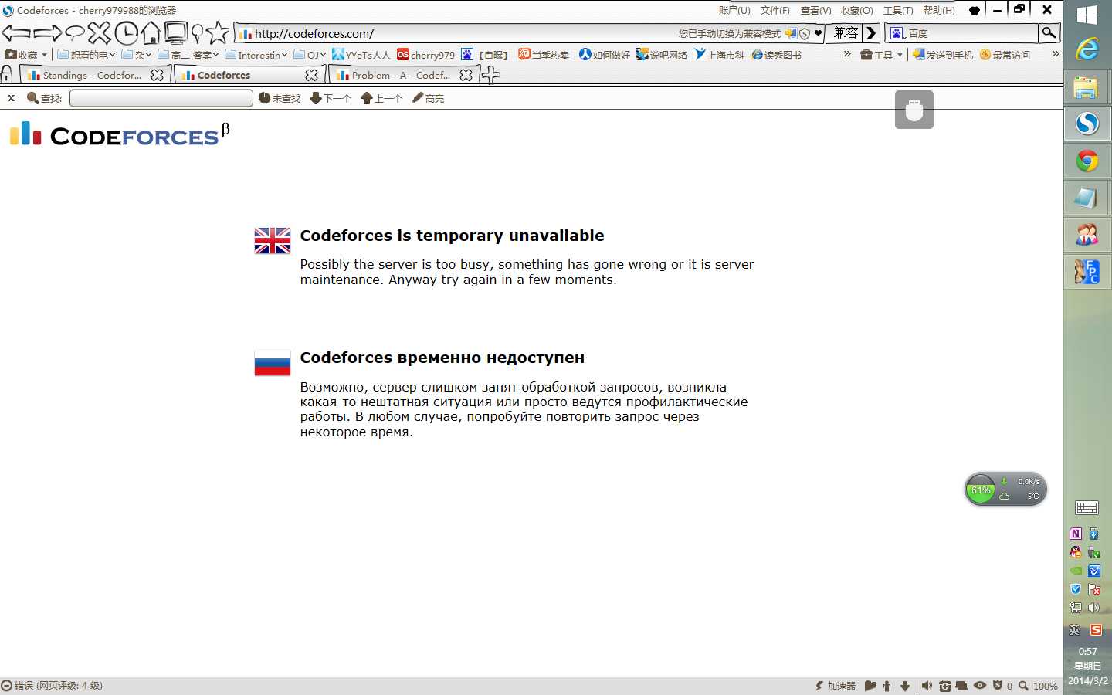Go back with the left arrow button

[17, 33]
